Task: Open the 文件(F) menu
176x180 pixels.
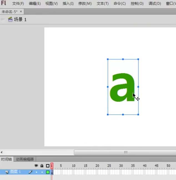Action: pos(18,4)
